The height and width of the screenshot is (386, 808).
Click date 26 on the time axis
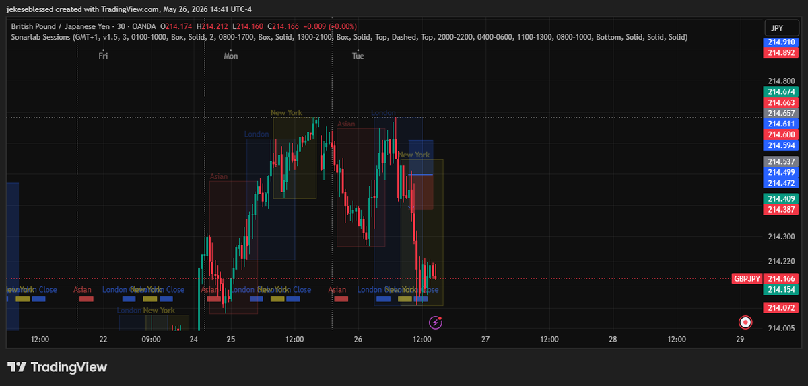coord(358,340)
